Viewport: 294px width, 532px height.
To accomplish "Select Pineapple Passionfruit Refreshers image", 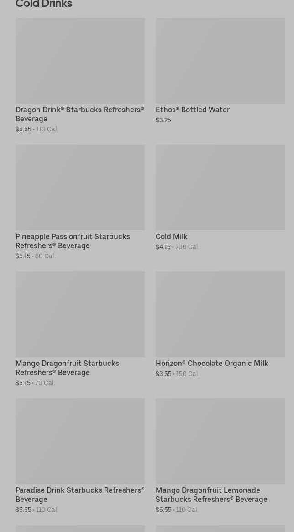I will point(80,188).
